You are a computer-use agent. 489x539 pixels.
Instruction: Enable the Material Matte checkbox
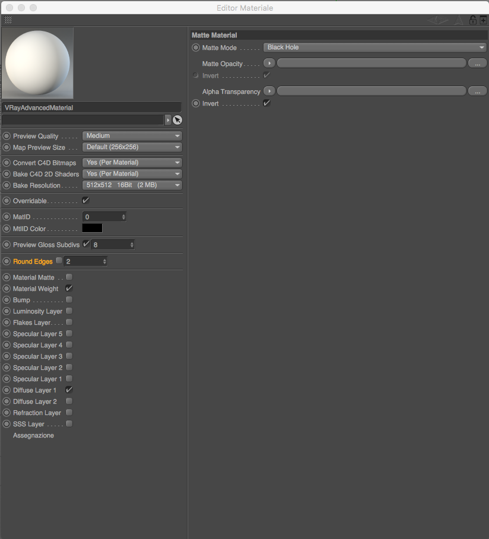[69, 277]
